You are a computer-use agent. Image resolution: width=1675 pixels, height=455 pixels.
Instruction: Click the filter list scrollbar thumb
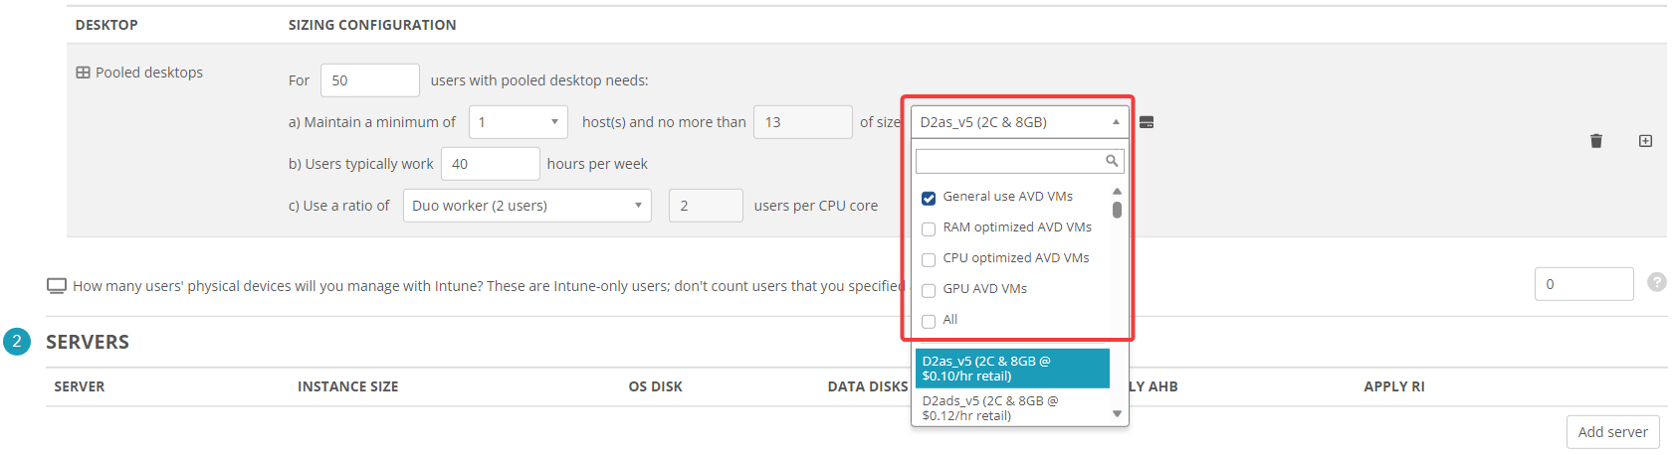click(x=1117, y=210)
